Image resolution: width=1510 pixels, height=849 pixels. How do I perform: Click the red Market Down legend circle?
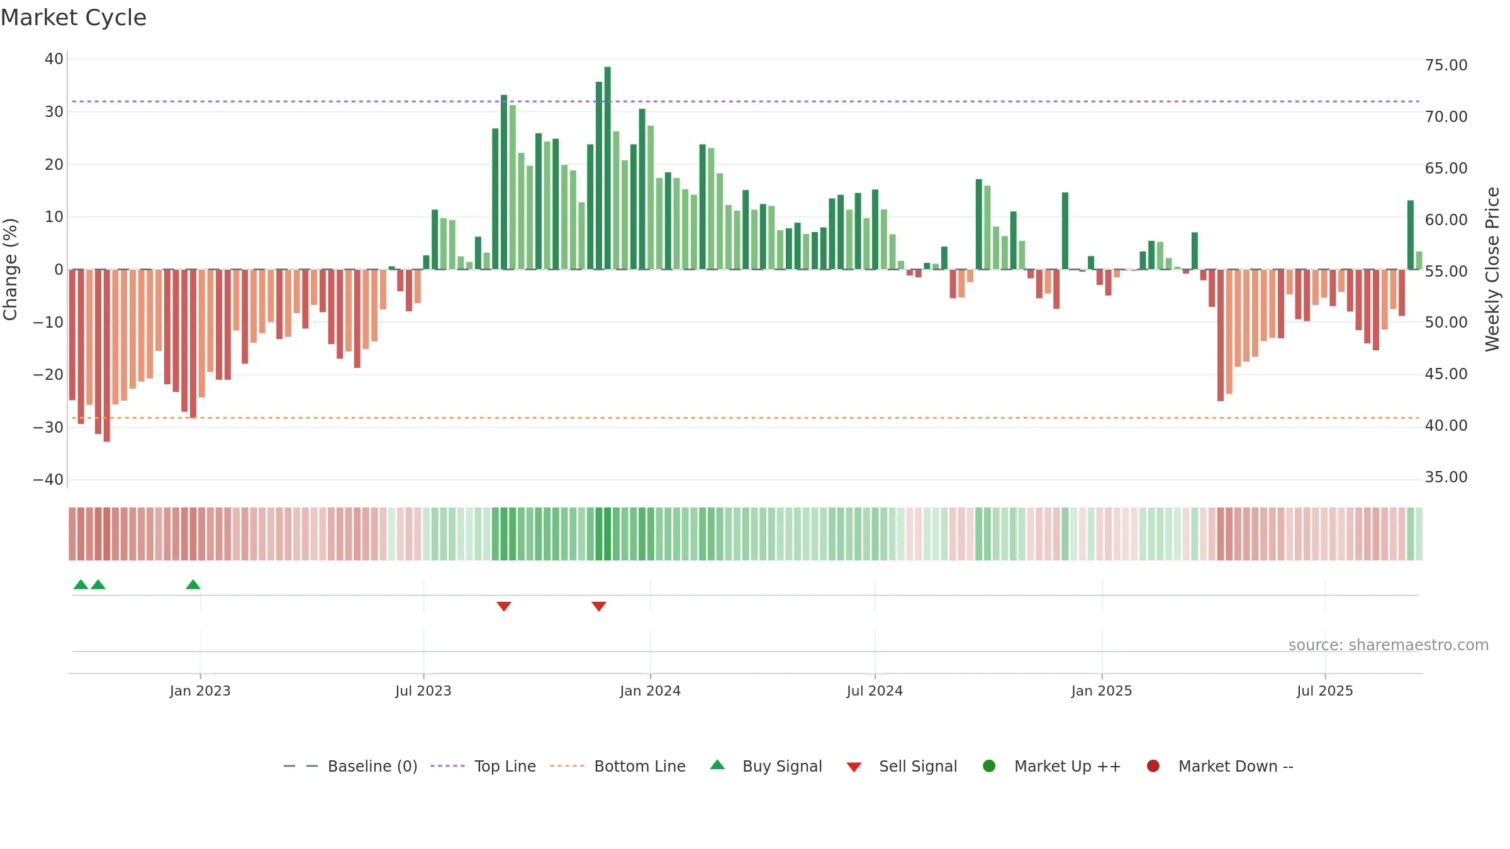pyautogui.click(x=1153, y=766)
